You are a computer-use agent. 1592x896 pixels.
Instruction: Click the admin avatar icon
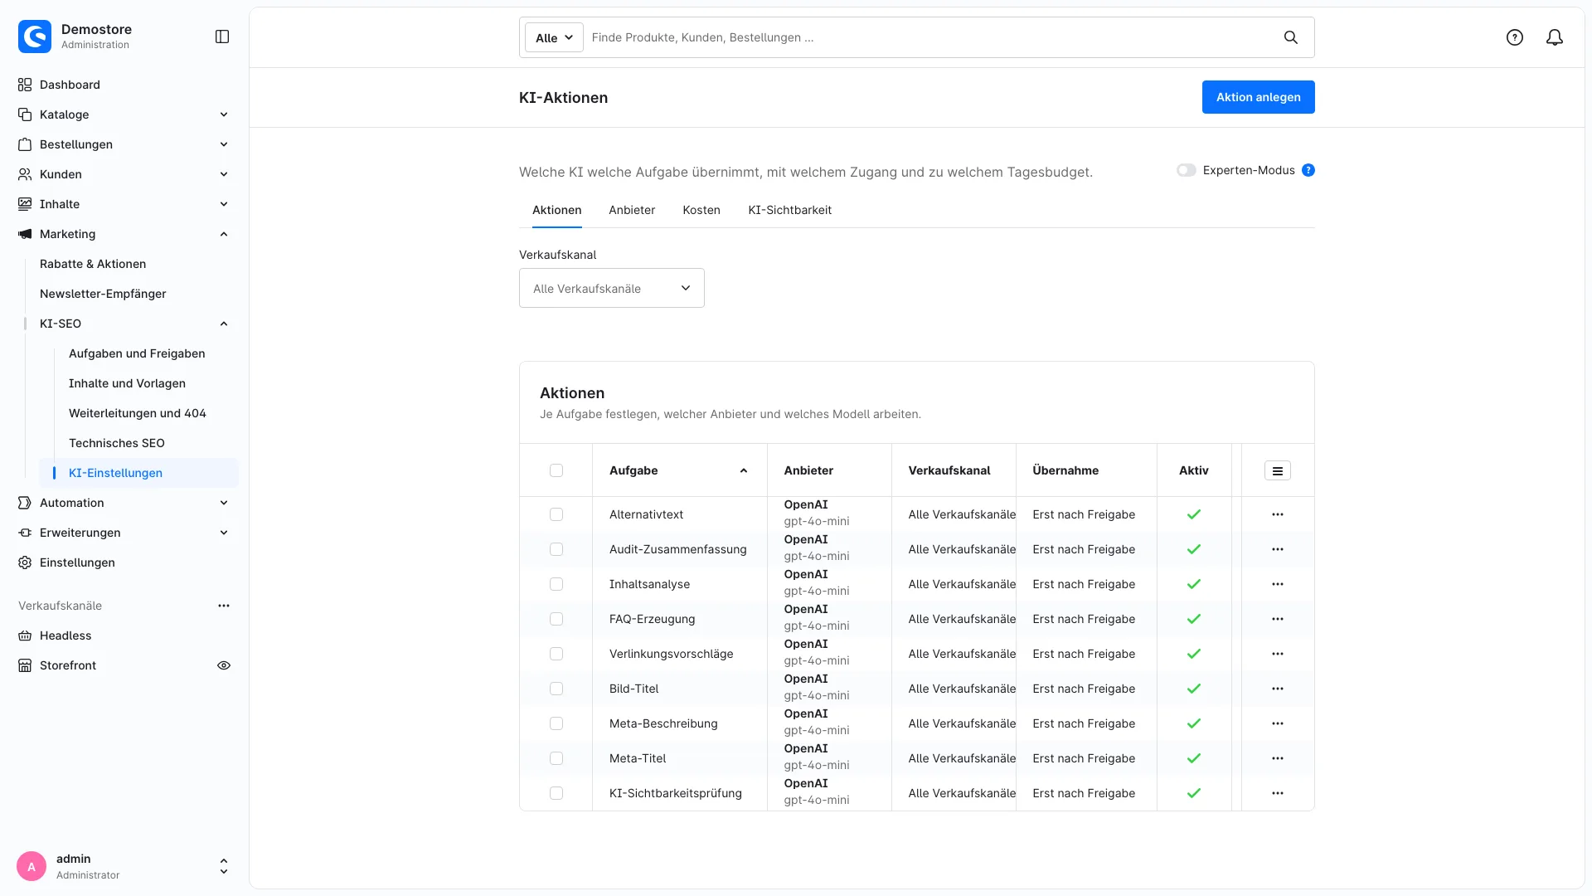(x=32, y=866)
